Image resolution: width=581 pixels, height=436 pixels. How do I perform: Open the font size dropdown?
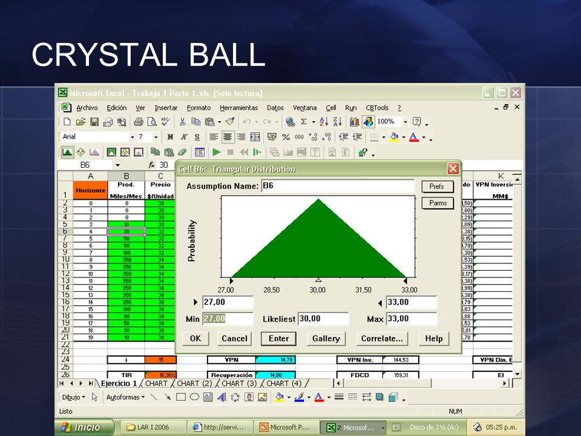156,137
